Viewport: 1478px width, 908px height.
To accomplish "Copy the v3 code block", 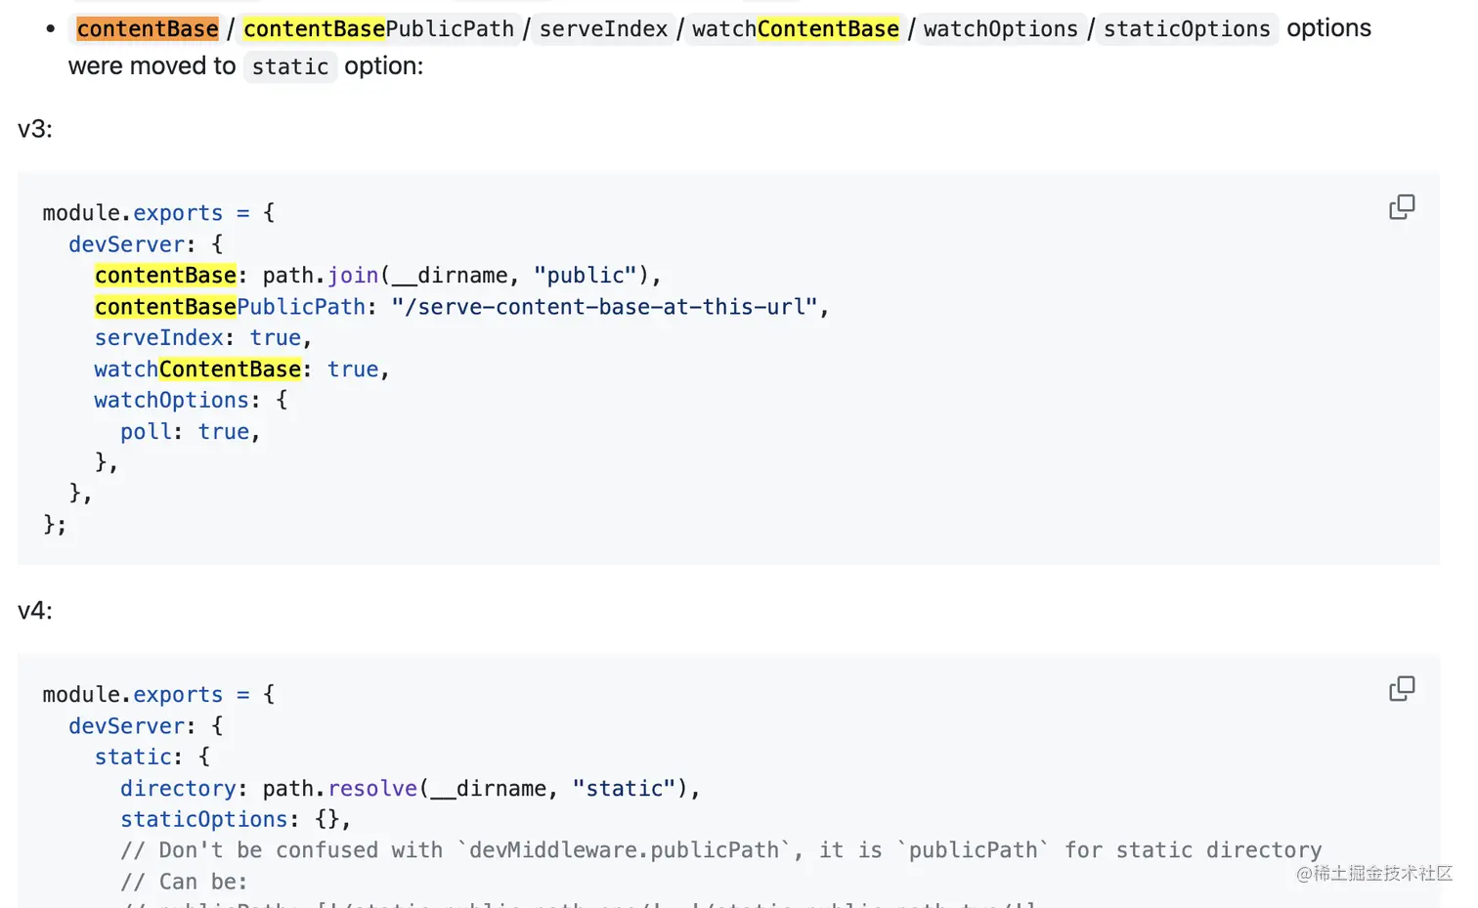I will click(x=1401, y=207).
